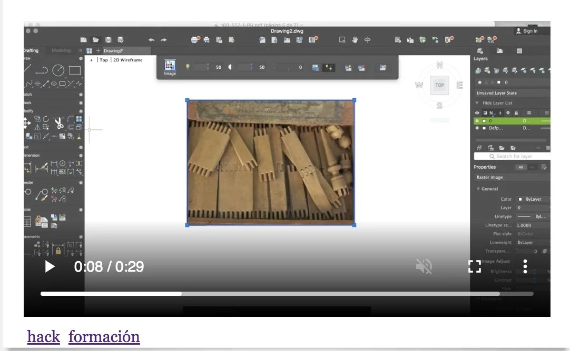Click the Image icon in visor
Screen dimensions: 570x351
pyautogui.click(x=170, y=67)
